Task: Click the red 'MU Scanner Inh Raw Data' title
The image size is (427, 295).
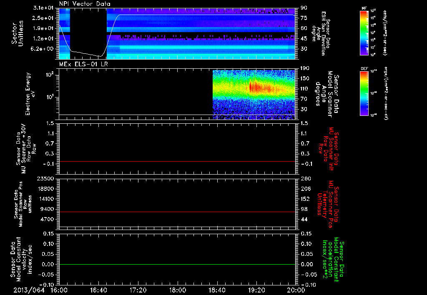Action: pos(329,149)
